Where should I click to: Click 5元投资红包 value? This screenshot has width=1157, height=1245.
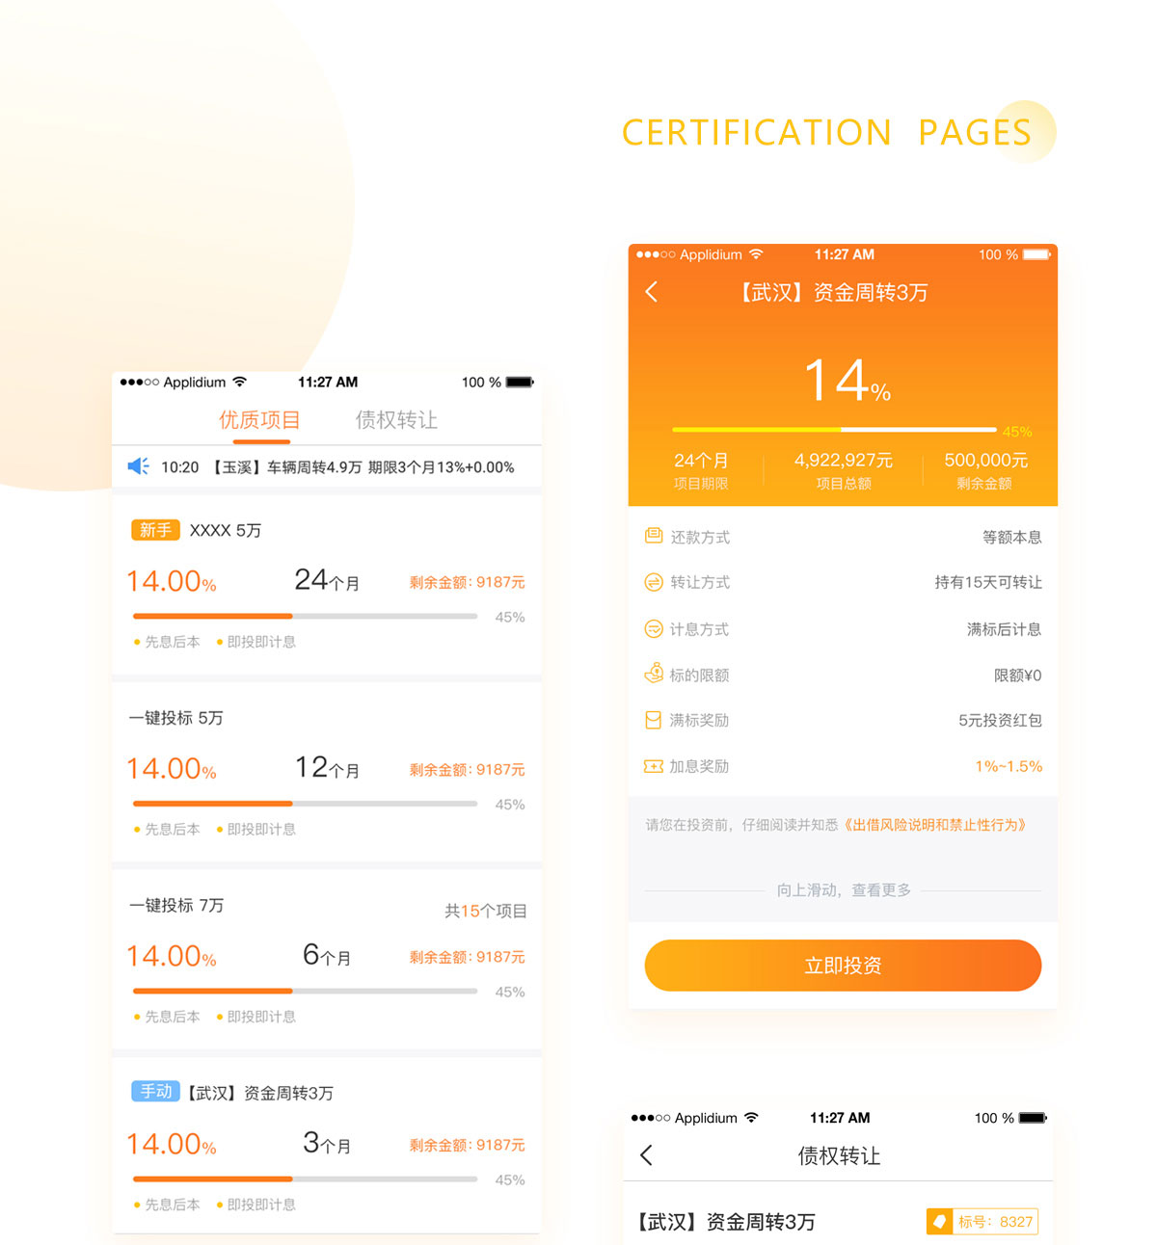tap(1000, 721)
